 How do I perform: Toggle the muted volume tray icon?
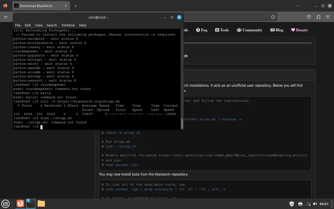coord(315,204)
